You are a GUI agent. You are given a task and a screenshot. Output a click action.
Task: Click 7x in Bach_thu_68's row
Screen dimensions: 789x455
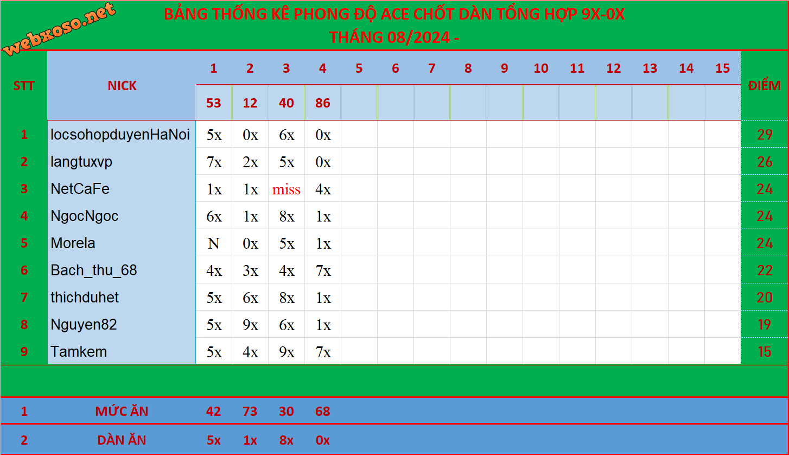tap(323, 270)
